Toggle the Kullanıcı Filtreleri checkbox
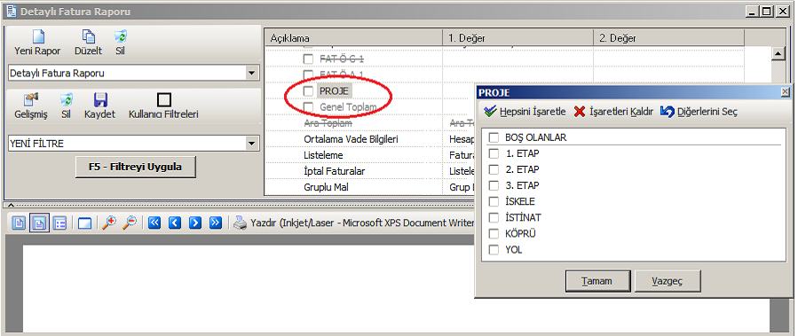The width and height of the screenshot is (798, 336). tap(164, 99)
